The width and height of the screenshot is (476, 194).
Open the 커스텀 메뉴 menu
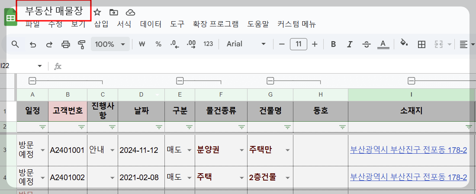(297, 24)
